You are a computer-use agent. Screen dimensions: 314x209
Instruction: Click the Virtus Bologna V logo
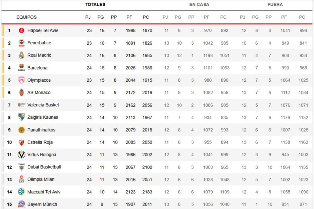tap(21, 155)
